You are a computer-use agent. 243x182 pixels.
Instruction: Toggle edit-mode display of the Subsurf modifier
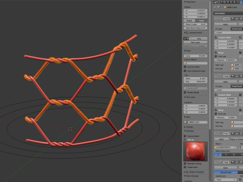[x=241, y=162]
